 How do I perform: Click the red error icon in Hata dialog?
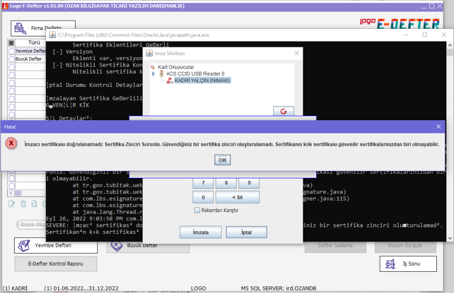(x=12, y=143)
